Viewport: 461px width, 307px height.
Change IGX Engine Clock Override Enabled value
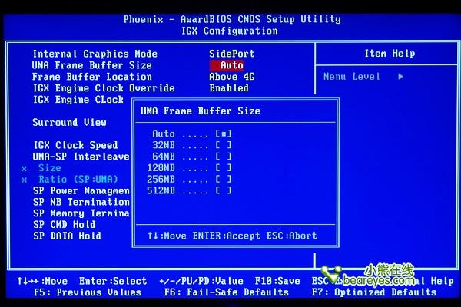(x=229, y=88)
